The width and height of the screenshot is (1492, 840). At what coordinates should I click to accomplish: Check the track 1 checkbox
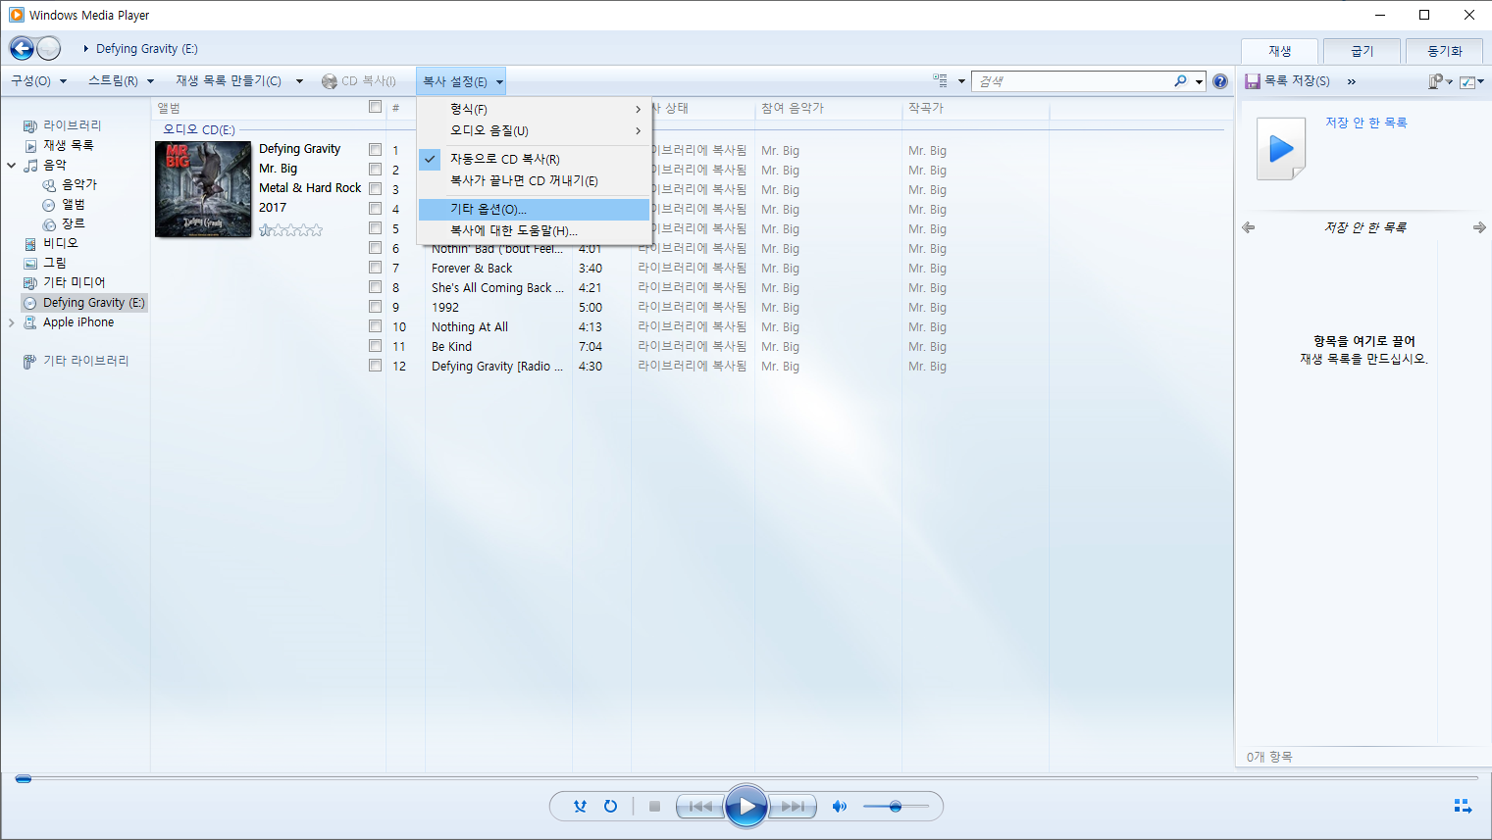375,150
